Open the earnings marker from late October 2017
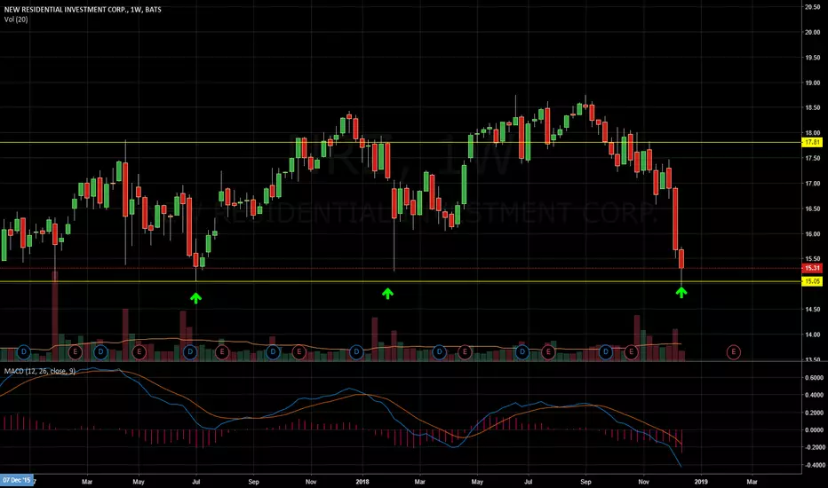This screenshot has height=488, width=828. click(299, 352)
